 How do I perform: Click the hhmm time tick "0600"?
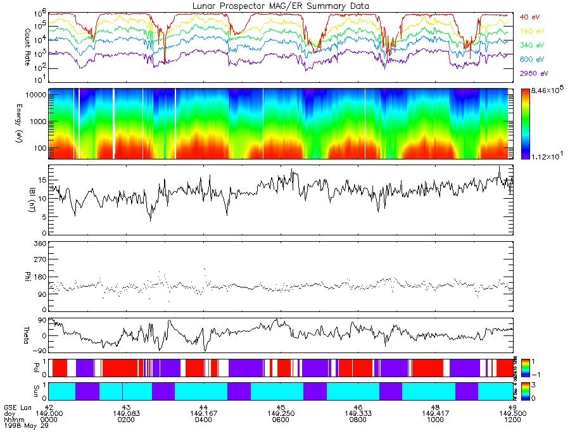(281, 420)
